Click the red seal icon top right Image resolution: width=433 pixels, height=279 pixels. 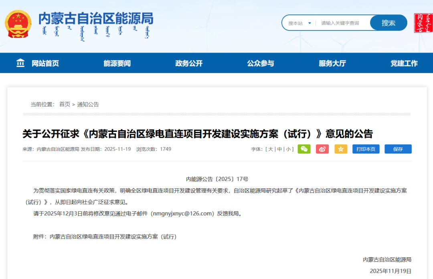pyautogui.click(x=423, y=23)
